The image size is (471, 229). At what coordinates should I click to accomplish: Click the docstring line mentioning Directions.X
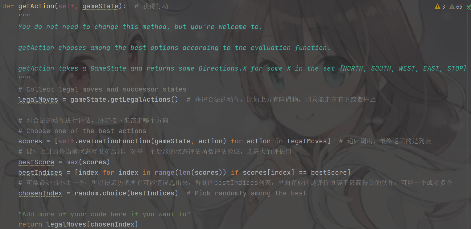point(242,68)
